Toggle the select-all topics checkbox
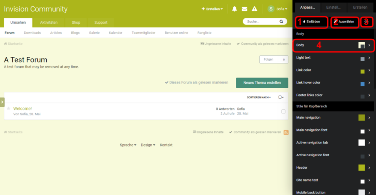Image resolution: width=376 pixels, height=195 pixels. coord(280,97)
